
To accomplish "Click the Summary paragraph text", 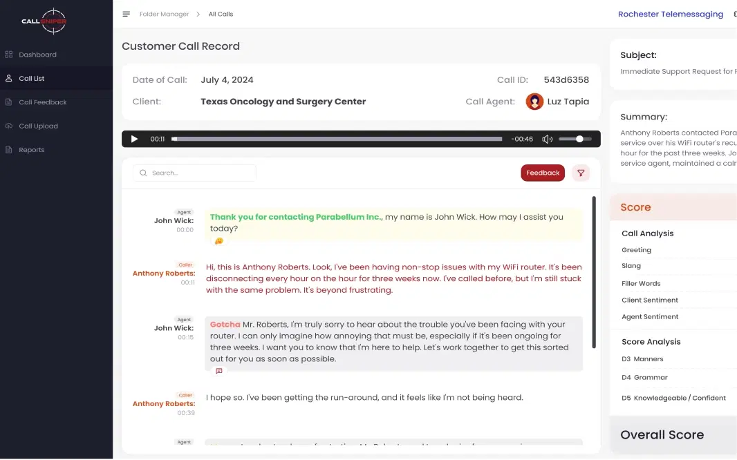I will (678, 148).
